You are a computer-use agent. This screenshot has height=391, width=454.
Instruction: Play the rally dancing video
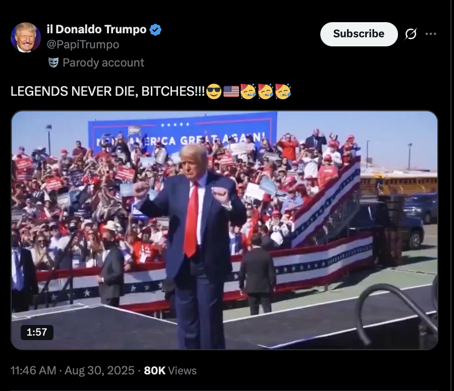coord(224,230)
